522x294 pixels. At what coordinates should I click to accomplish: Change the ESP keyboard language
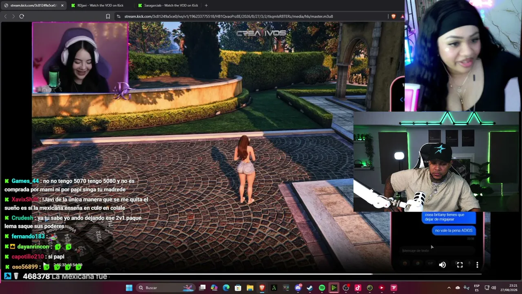coord(477,288)
